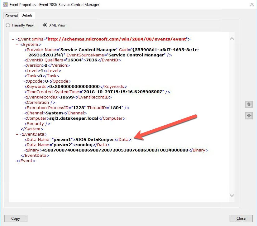Click the XML pane scroll up chevron
Viewport: 257px width, 226px height.
[231, 39]
